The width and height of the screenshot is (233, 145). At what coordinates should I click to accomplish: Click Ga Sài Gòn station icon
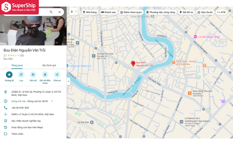[92, 122]
